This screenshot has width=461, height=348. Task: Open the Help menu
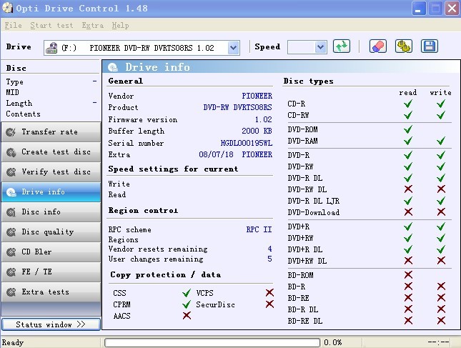point(120,25)
